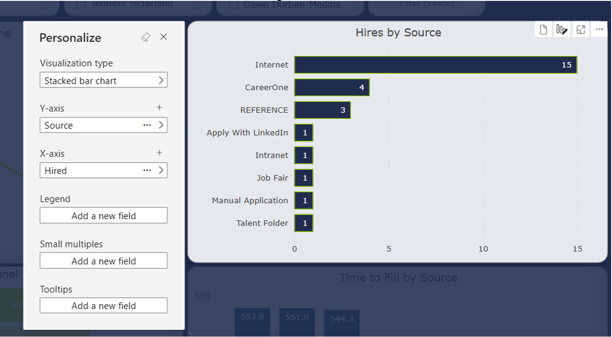Viewport: 612px width, 337px height.
Task: Toggle the Jennifer Mcfarland checkbox
Action: coord(81,4)
